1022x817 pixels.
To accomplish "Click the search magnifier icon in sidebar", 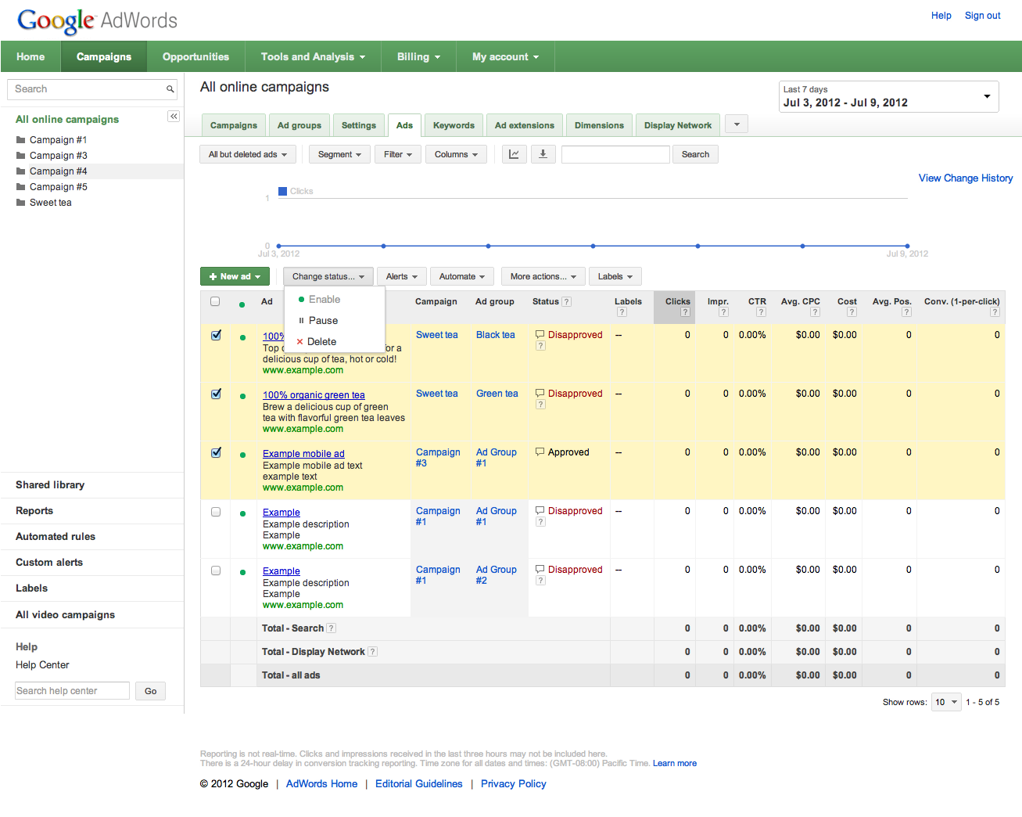I will 170,89.
